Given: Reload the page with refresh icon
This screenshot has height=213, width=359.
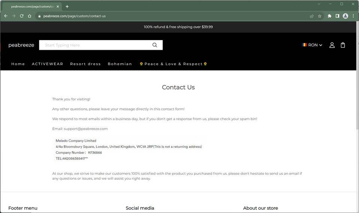Looking at the screenshot, I should tap(21, 16).
